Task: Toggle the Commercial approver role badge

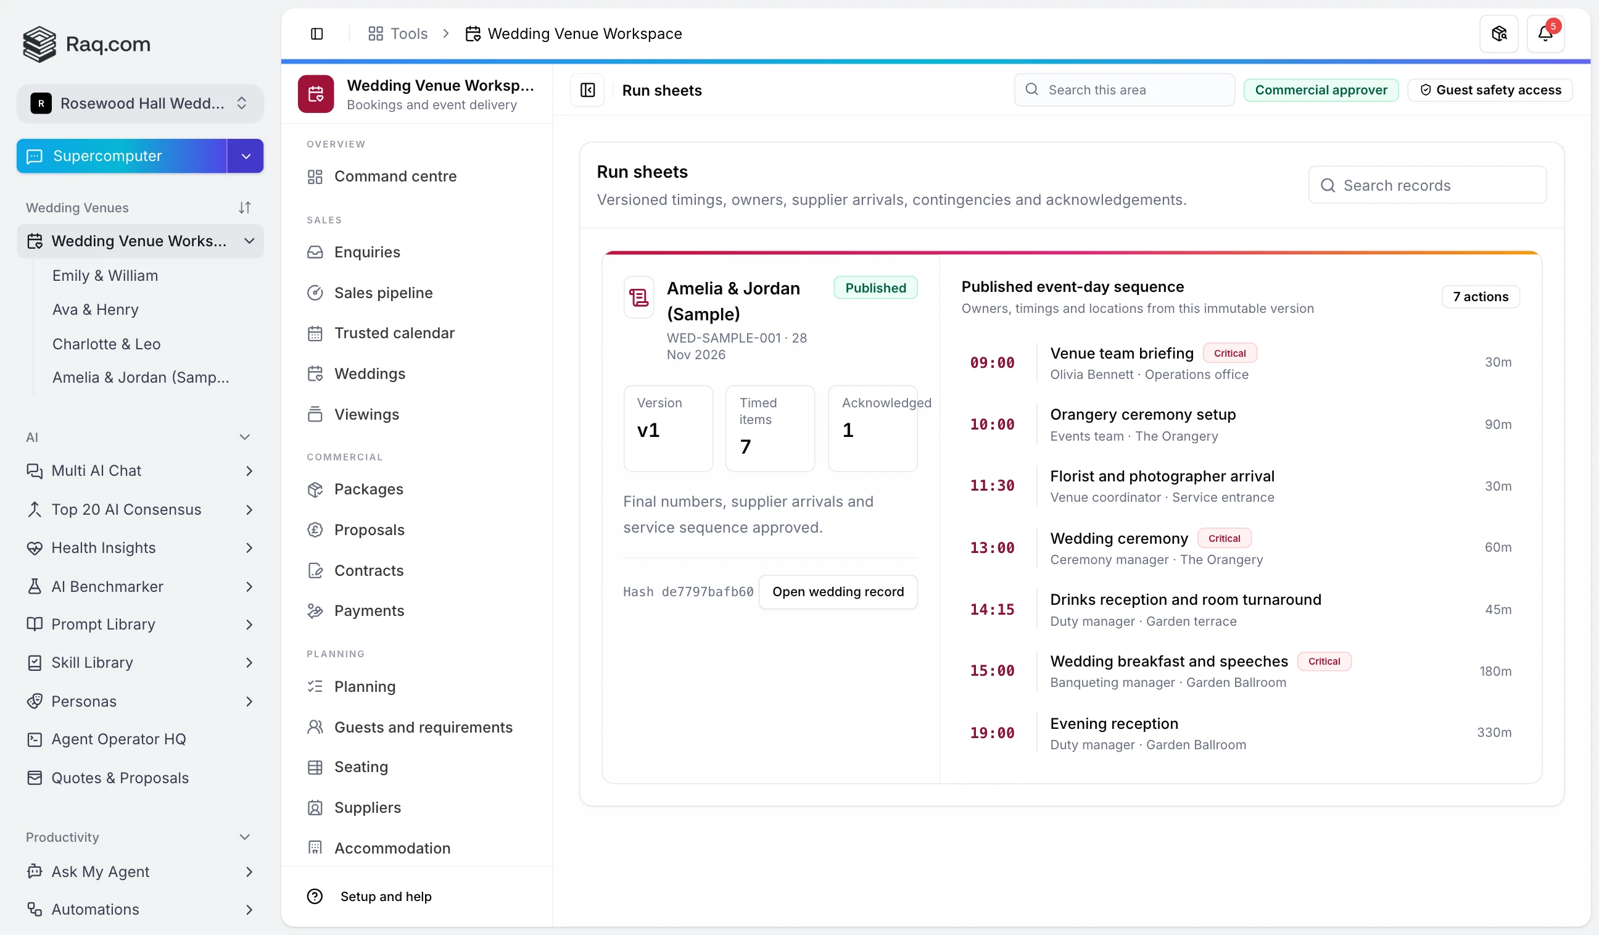Action: point(1320,90)
